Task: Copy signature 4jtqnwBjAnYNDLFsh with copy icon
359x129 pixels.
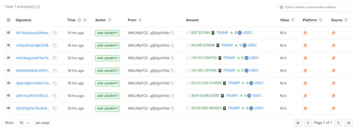Action: (x=55, y=83)
